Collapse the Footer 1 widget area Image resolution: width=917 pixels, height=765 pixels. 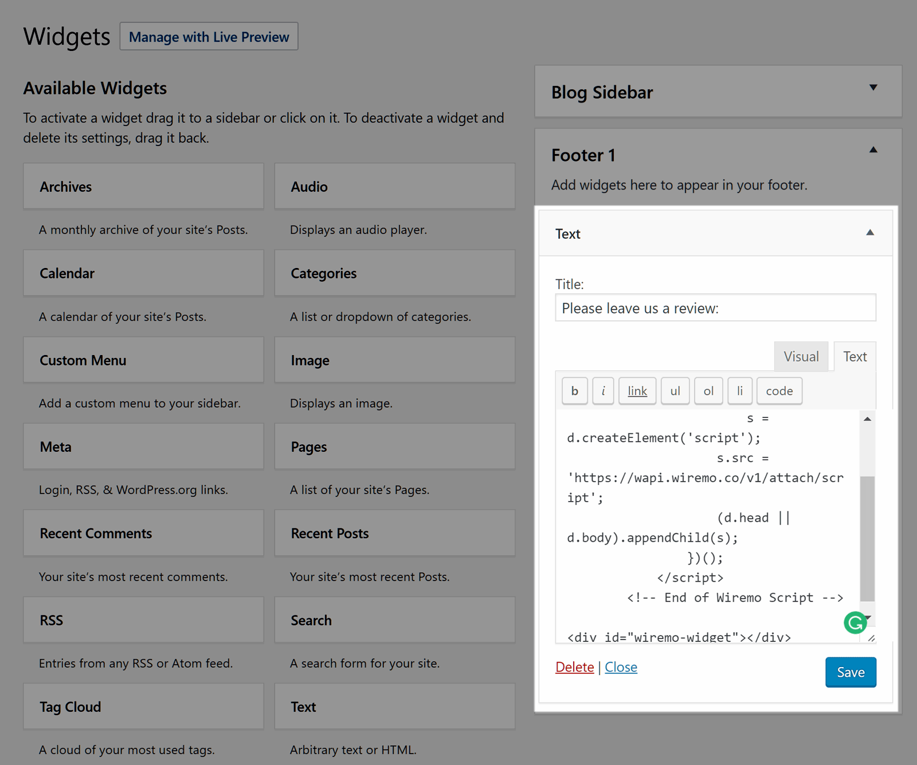(x=873, y=150)
